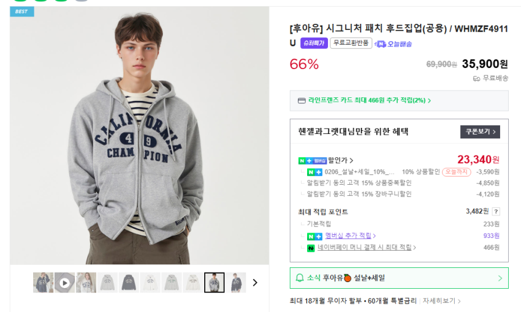The height and width of the screenshot is (312, 521).
Task: Click the 쿠폰보기 coupon button
Action: 480,132
